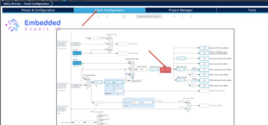
Task: Click the fit-to-screen icon
Action: (183, 16)
